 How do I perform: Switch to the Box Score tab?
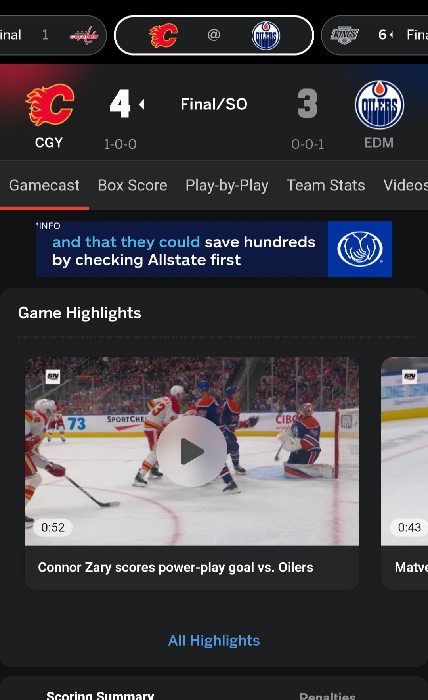pos(132,185)
